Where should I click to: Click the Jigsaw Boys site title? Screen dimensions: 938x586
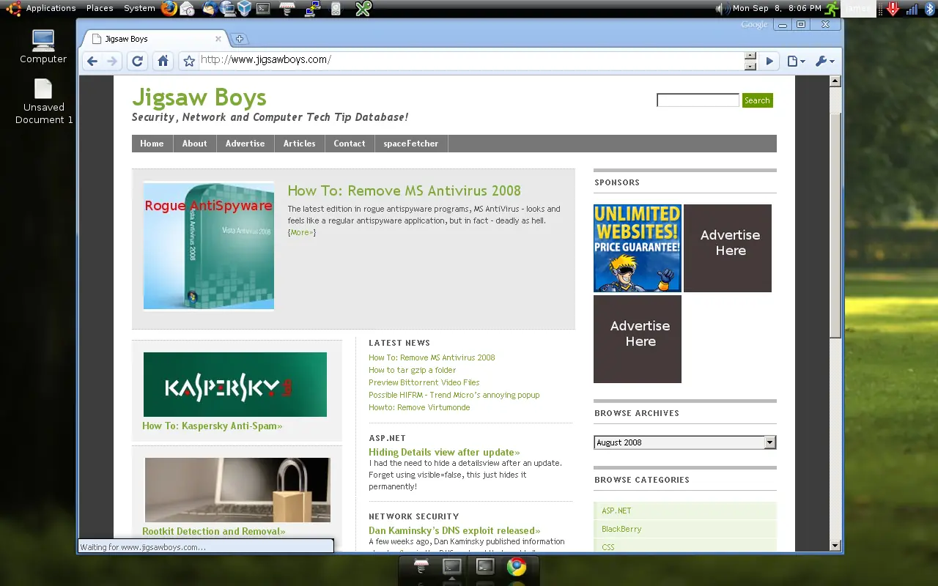point(199,97)
